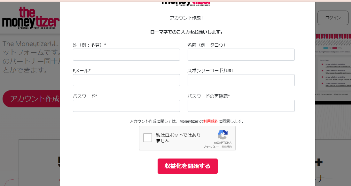The height and width of the screenshot is (186, 351).
Task: Click the アカウント作成 button behind the modal
Action: [31, 99]
